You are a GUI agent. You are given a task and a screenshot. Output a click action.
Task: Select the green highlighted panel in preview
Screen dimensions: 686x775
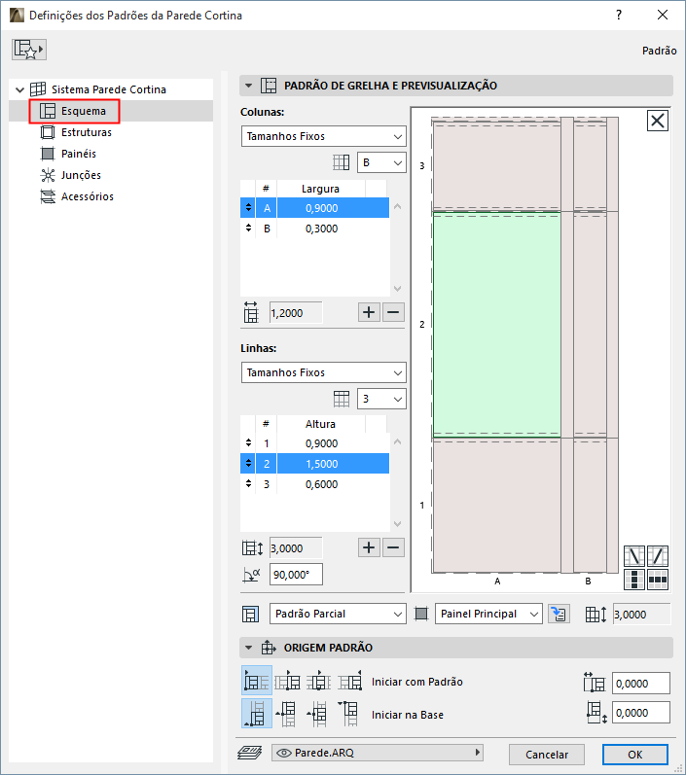[x=497, y=325]
